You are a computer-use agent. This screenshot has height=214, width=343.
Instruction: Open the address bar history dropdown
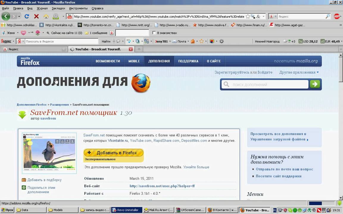(264, 16)
